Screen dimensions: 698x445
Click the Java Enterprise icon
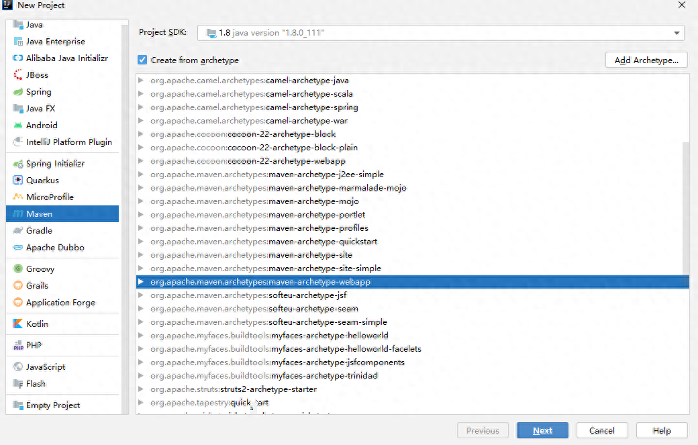(18, 42)
